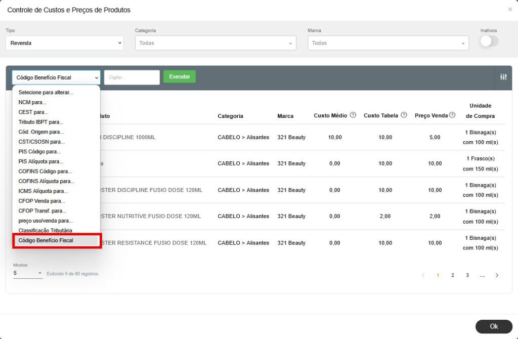
Task: Click the Ok button
Action: click(x=493, y=326)
